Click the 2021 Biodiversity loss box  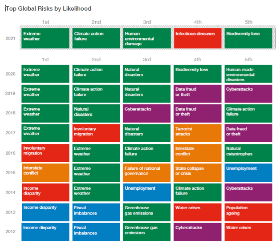tap(248, 39)
